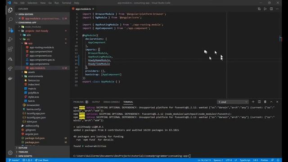288x162 pixels.
Task: Maximize the terminal panel size
Action: (x=271, y=102)
